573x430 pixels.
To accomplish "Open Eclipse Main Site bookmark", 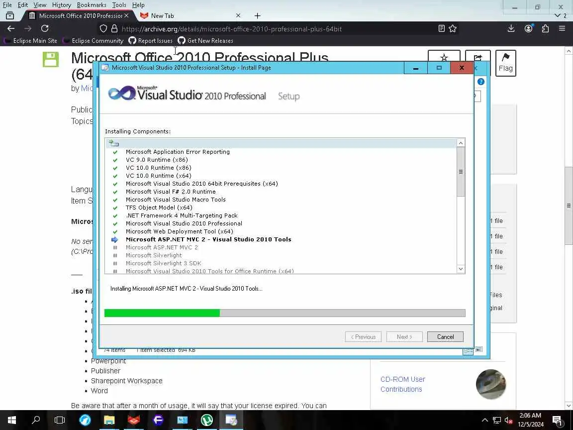I will 31,41.
